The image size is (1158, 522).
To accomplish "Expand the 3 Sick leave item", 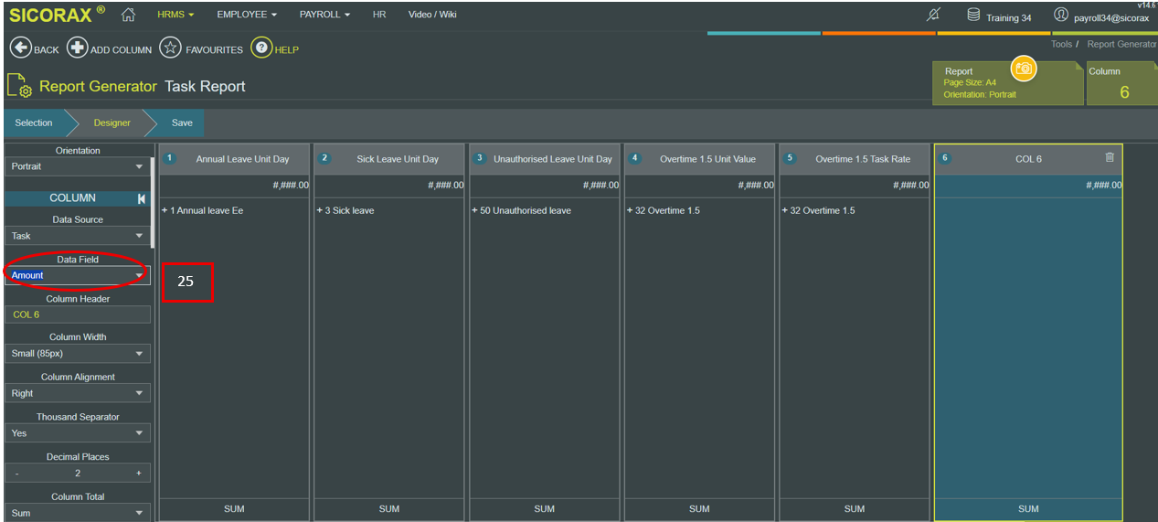I will tap(345, 210).
